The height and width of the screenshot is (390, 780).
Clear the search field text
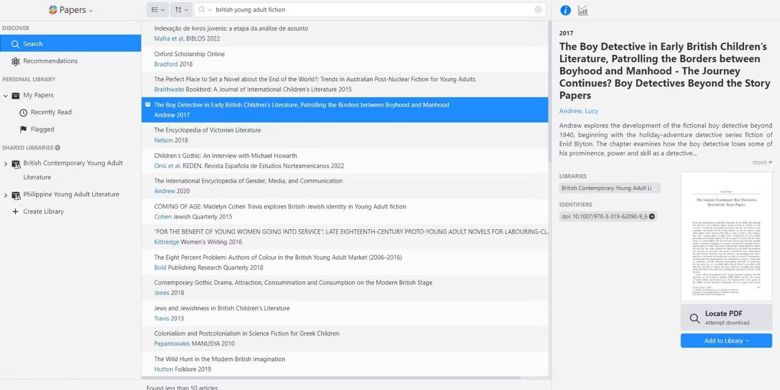click(x=538, y=9)
